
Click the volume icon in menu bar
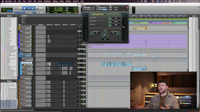166,1
